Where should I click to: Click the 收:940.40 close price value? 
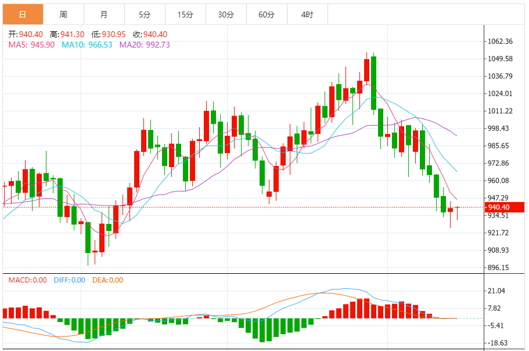(150, 34)
